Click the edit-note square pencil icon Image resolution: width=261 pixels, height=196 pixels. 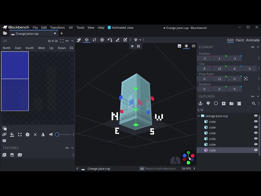click(x=125, y=40)
